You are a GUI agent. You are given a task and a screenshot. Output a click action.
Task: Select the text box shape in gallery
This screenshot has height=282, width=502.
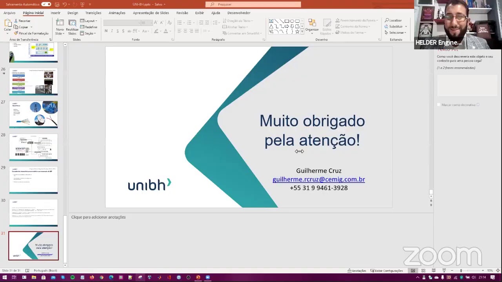[x=271, y=21]
